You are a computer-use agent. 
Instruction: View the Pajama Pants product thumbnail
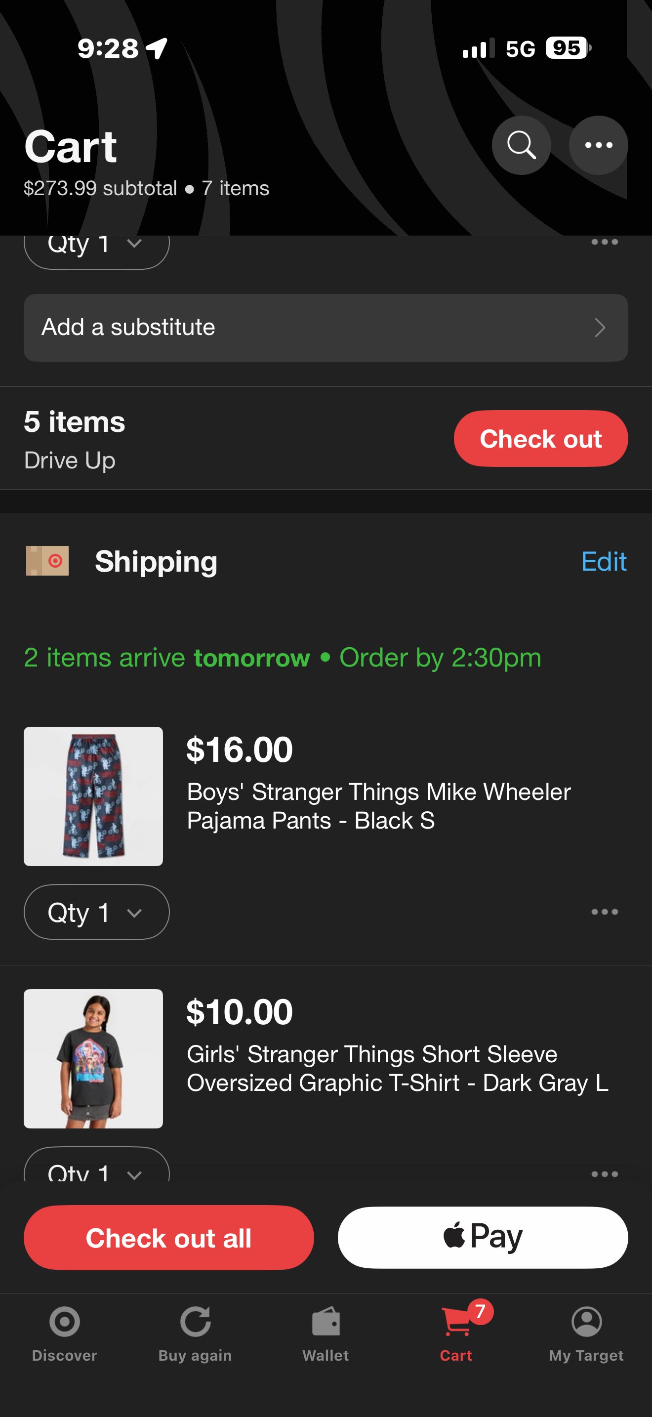(x=93, y=796)
